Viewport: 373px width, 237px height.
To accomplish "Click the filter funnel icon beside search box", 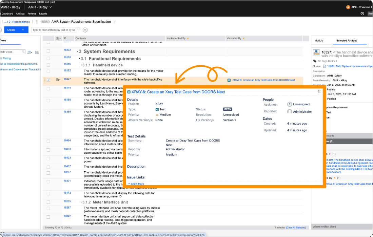I will (x=85, y=30).
